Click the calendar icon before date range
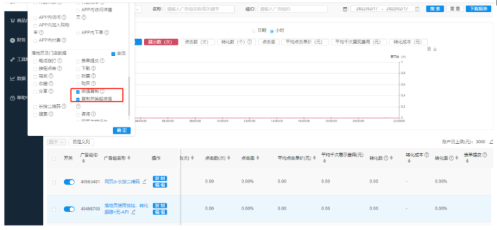Image resolution: width=497 pixels, height=230 pixels. [345, 9]
